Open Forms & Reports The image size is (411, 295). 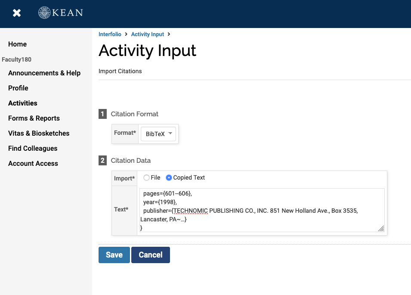click(34, 118)
